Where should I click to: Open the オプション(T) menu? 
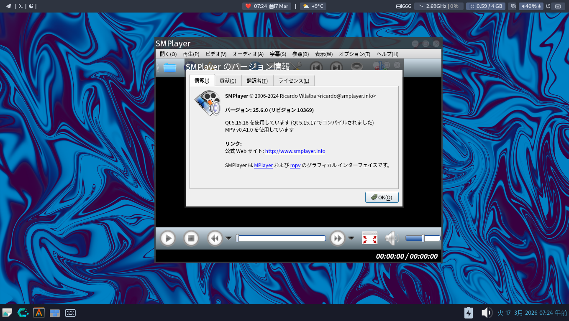[x=354, y=54]
